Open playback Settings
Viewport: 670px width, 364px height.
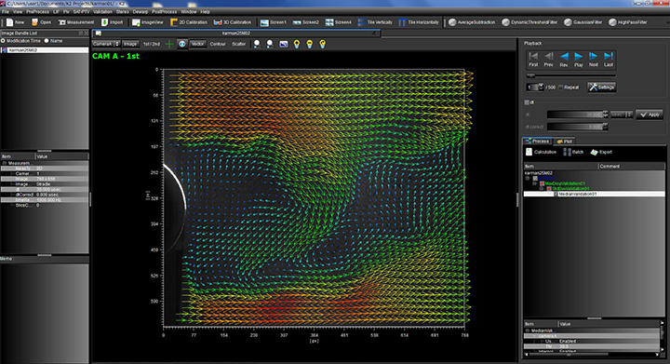click(602, 88)
